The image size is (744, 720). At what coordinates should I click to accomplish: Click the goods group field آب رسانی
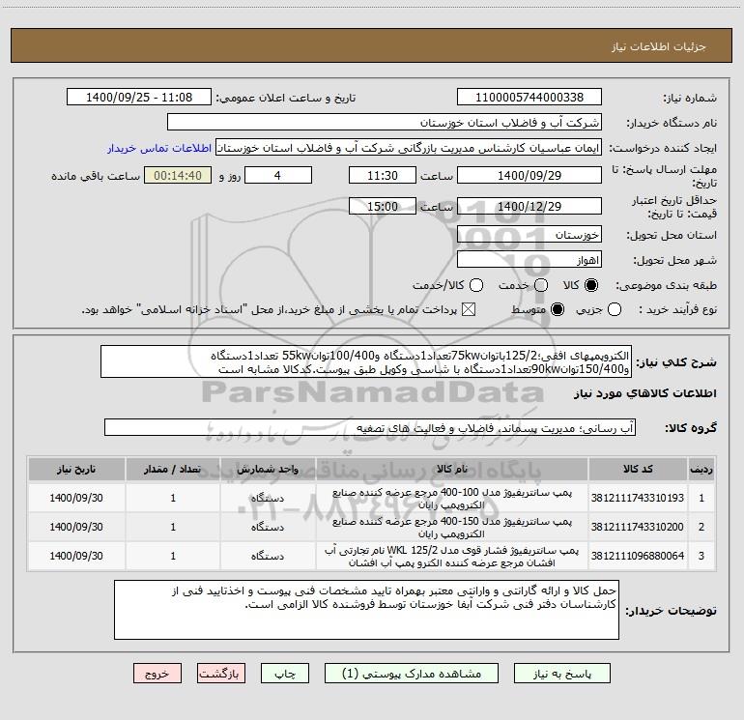370,427
